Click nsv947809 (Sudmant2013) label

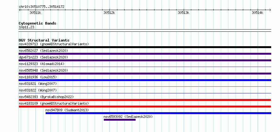click(x=67, y=110)
